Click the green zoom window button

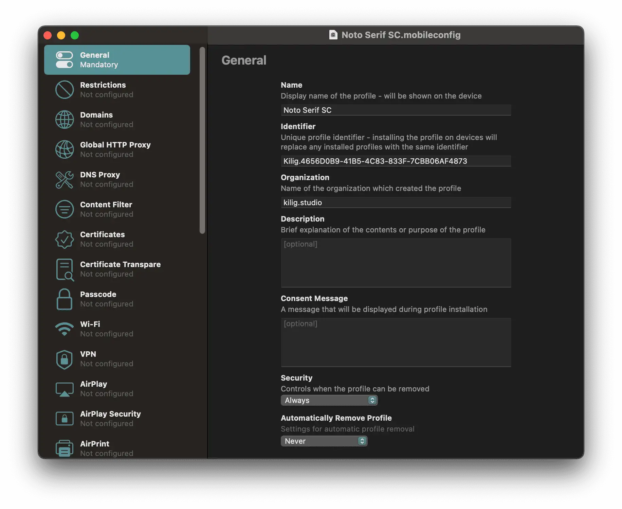coord(75,35)
